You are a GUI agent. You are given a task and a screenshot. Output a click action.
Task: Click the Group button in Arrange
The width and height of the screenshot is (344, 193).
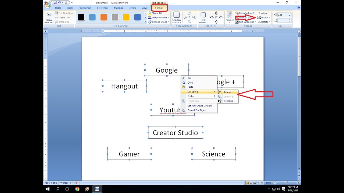[264, 17]
